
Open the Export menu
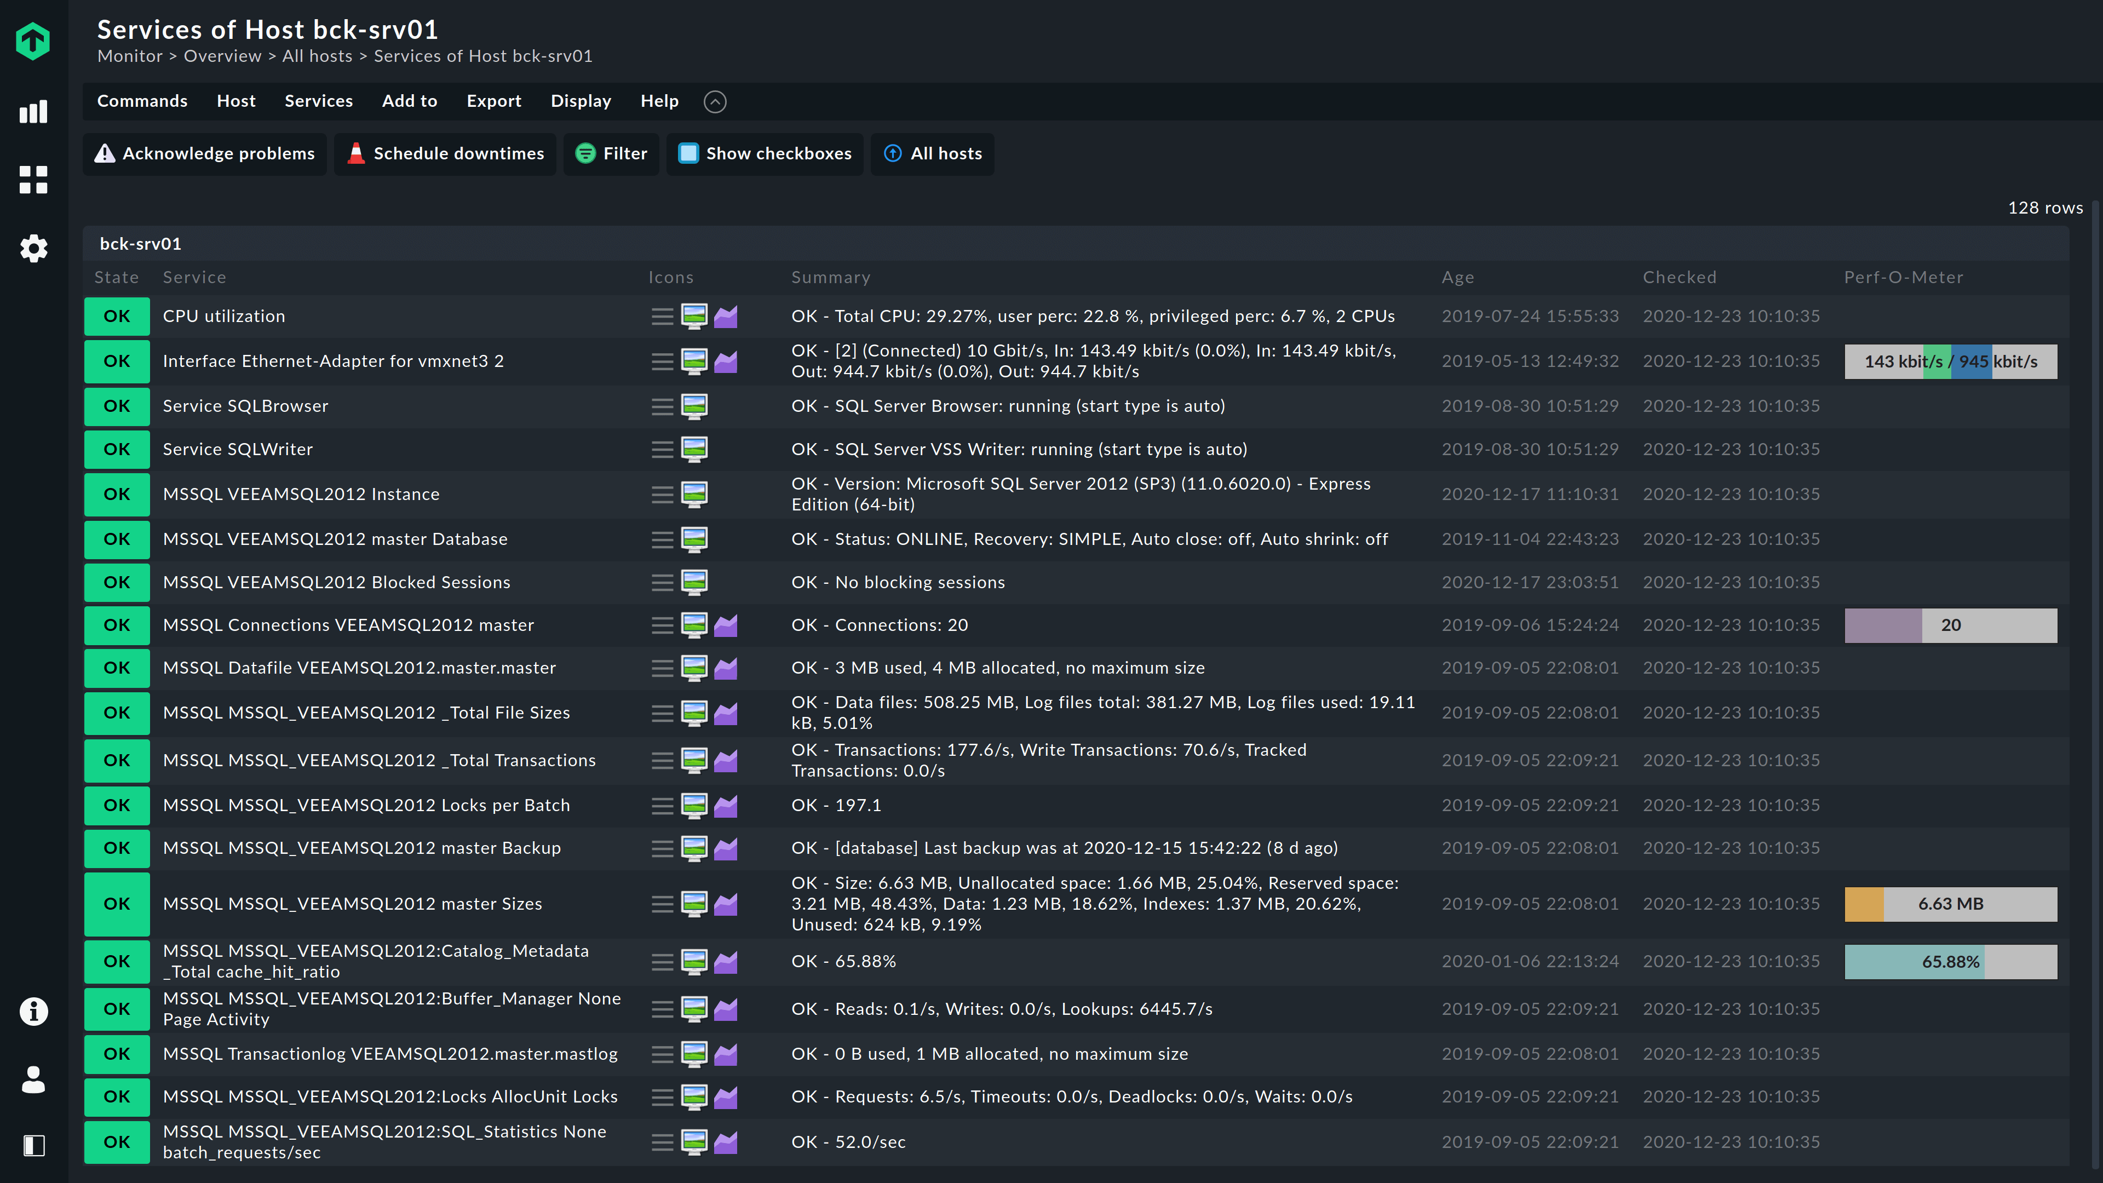(494, 101)
